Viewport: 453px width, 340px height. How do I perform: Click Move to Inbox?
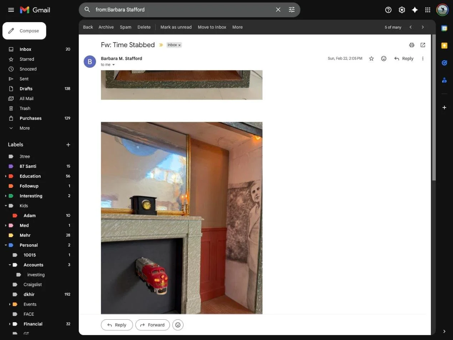click(212, 27)
